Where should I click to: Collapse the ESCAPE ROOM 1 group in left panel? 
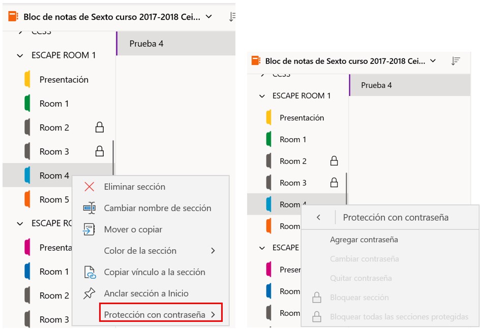tap(20, 55)
